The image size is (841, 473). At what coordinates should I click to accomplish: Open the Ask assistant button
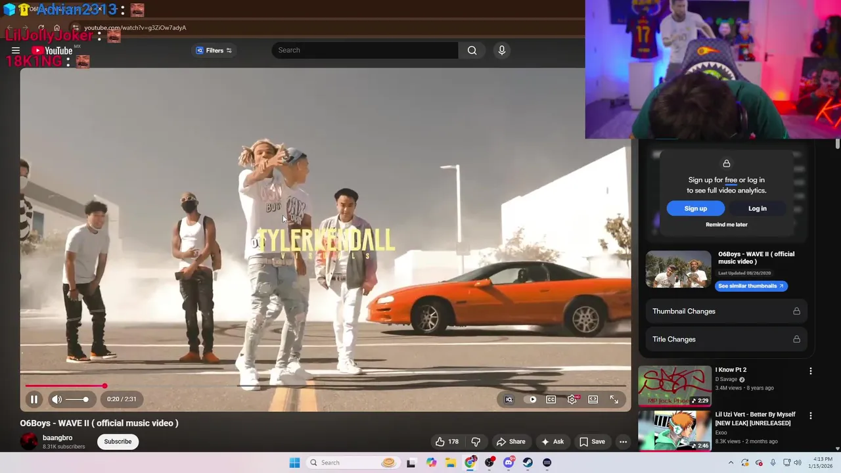coord(553,441)
